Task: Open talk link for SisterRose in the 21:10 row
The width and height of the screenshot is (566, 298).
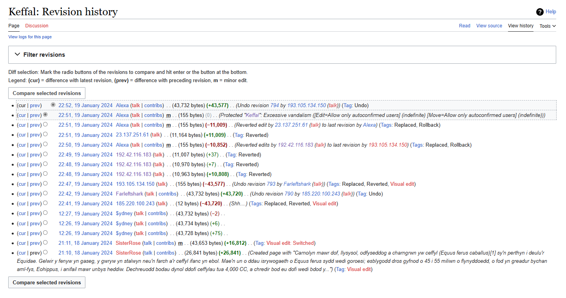Action: 148,253
